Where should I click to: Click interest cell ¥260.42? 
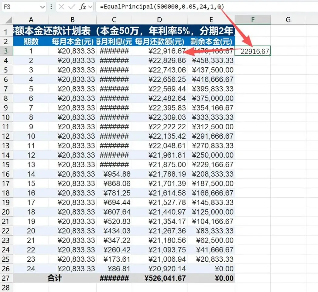click(114, 250)
